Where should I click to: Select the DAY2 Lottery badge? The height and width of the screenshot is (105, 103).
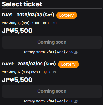(68, 64)
